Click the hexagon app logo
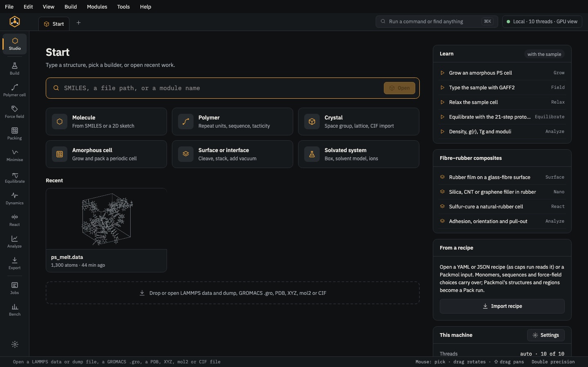Image resolution: width=588 pixels, height=367 pixels. (15, 22)
